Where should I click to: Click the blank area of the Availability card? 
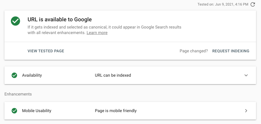tap(187, 75)
